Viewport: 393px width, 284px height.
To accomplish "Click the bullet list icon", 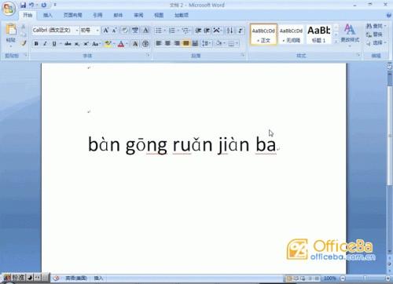I will coord(159,31).
